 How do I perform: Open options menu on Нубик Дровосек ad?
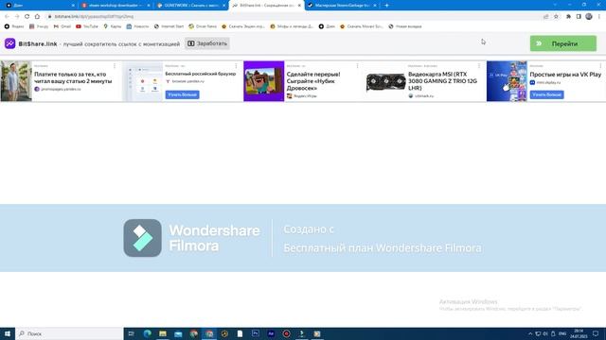[x=358, y=66]
